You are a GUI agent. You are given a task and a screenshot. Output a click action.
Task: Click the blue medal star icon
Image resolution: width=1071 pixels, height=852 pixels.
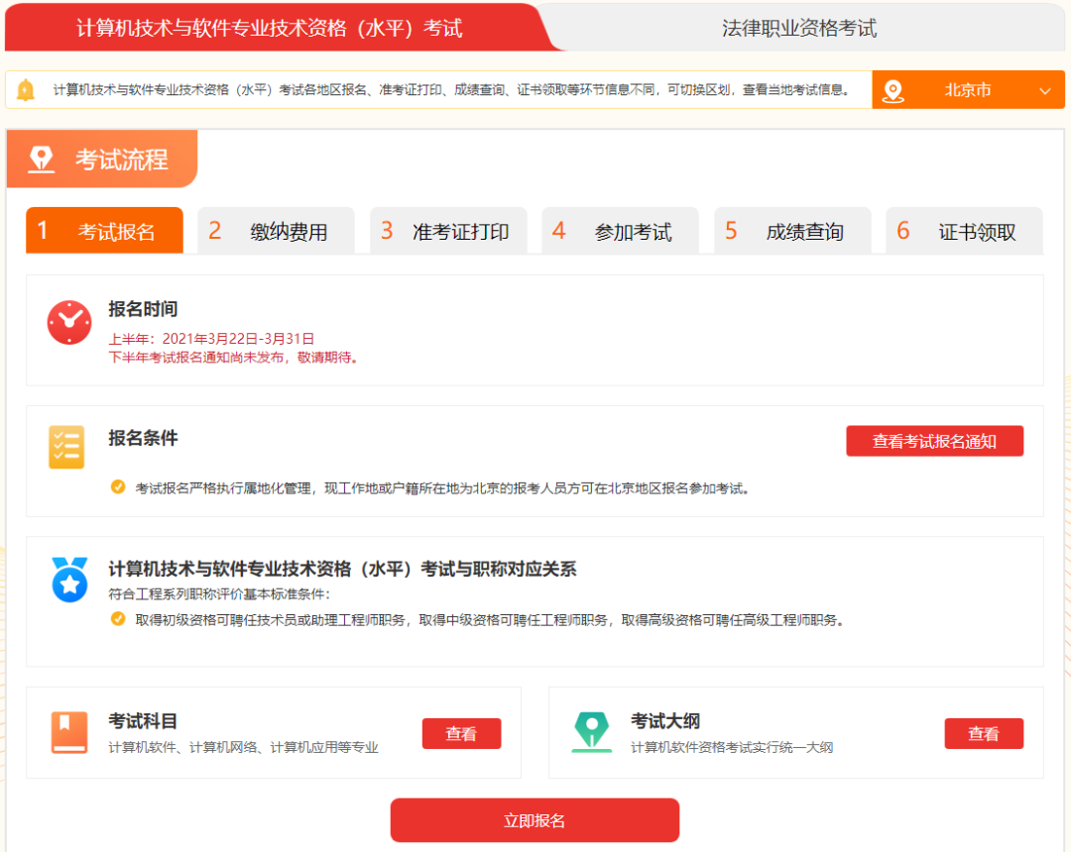point(69,581)
